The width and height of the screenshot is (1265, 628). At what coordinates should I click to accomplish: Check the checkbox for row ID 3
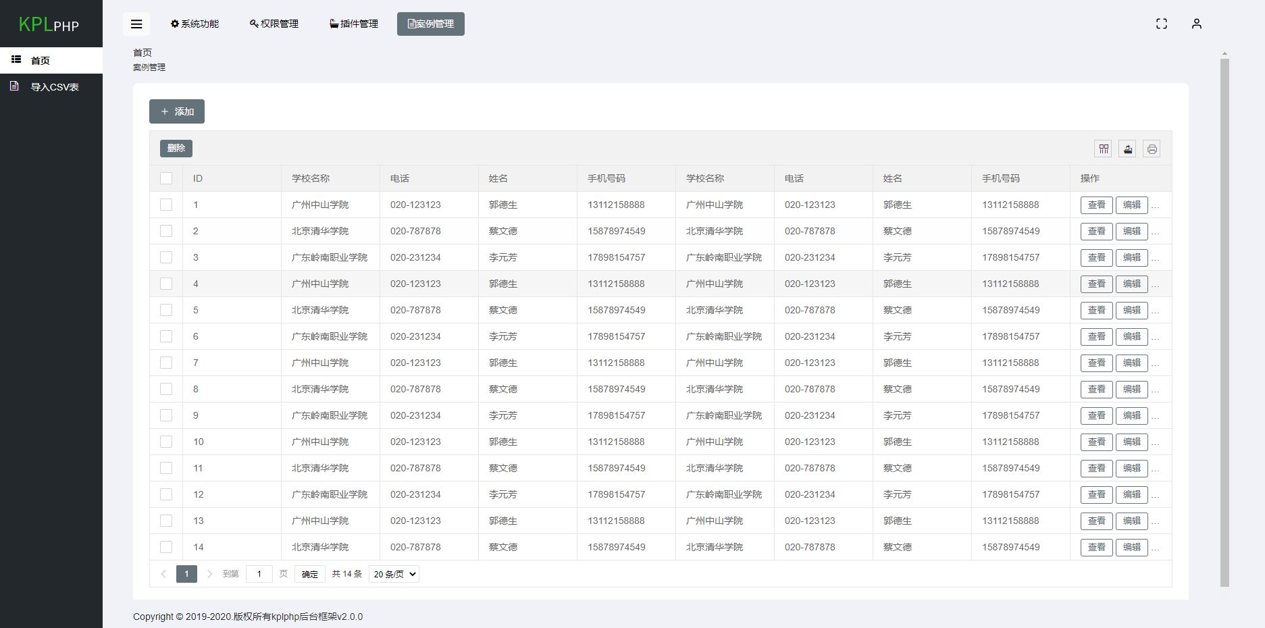click(x=166, y=257)
